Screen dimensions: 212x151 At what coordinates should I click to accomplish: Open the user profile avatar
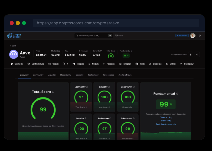click(x=193, y=35)
